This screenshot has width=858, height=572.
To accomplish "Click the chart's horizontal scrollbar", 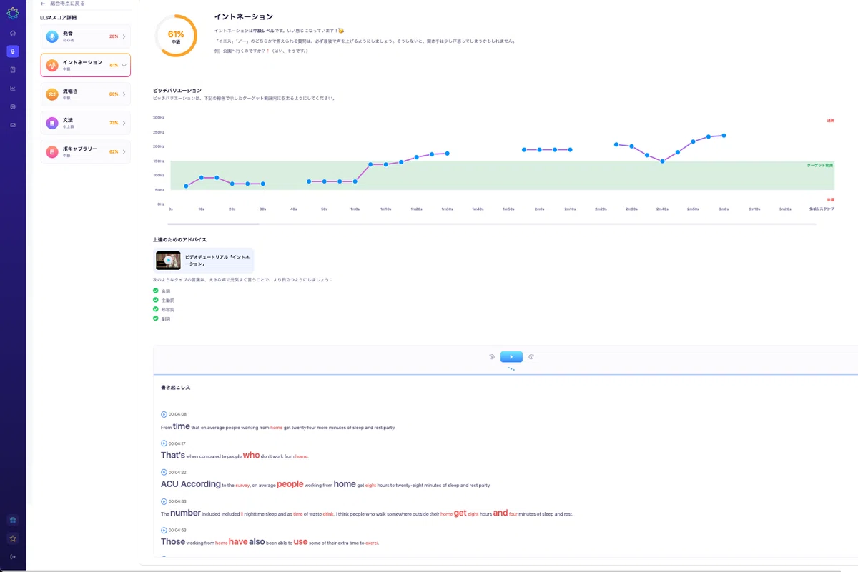I will (213, 224).
